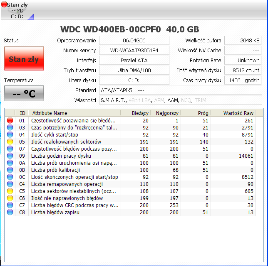
Task: Select row Liczba remapowanych operacji
Action: coord(130,184)
